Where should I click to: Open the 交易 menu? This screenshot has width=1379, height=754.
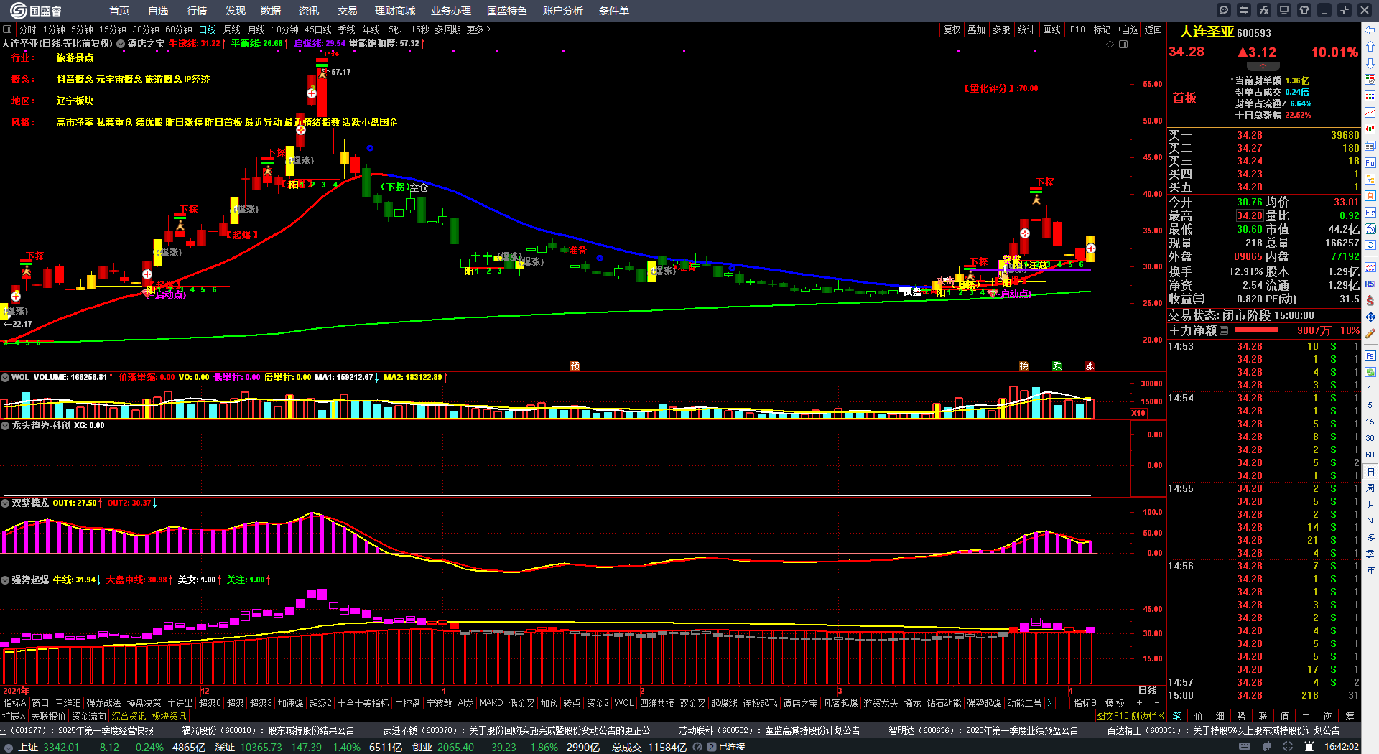tap(347, 11)
